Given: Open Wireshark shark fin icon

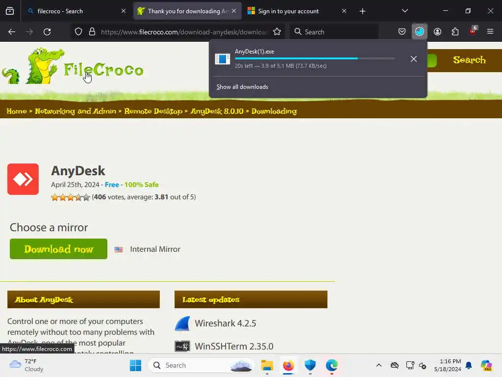Looking at the screenshot, I should pyautogui.click(x=182, y=323).
